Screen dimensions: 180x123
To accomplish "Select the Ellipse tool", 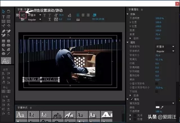I will pos(3,54).
